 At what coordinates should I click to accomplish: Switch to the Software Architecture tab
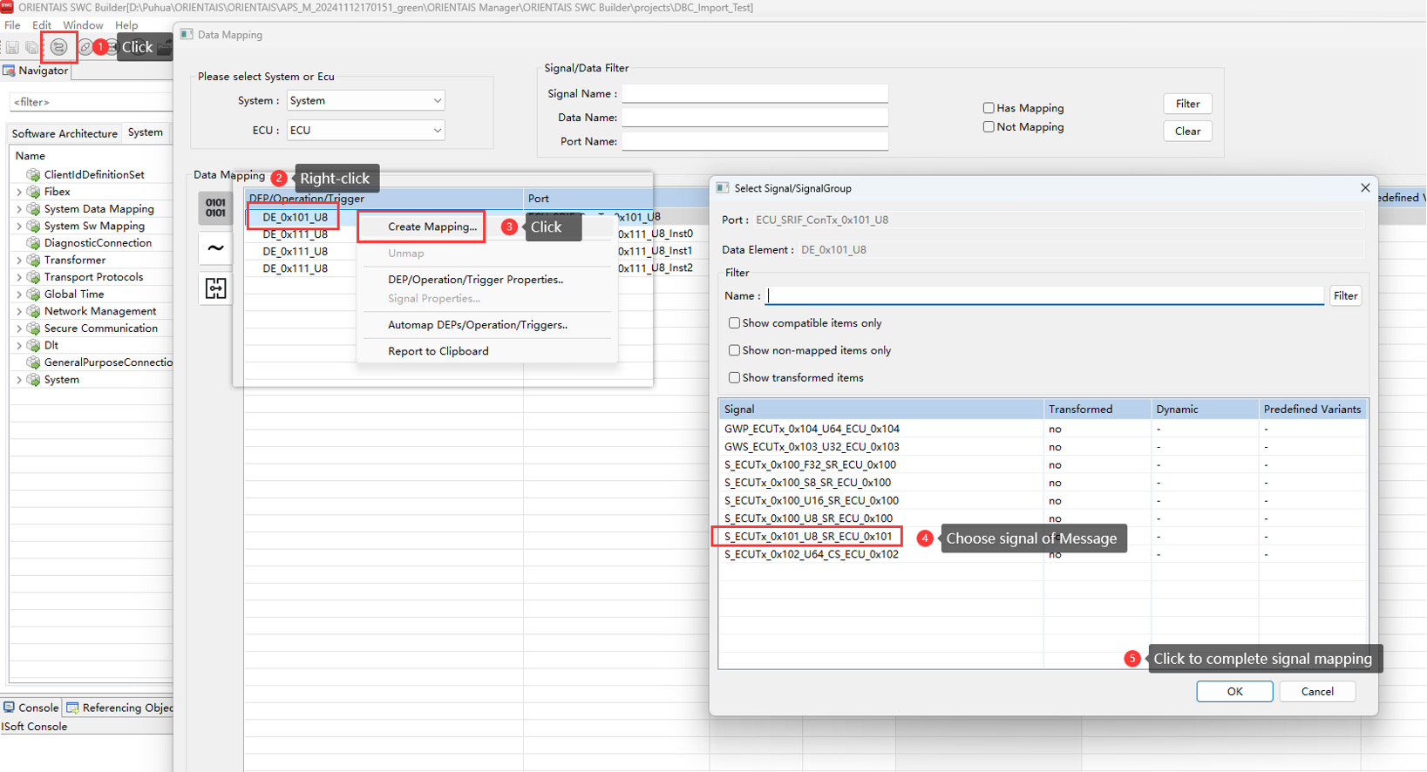(x=65, y=133)
